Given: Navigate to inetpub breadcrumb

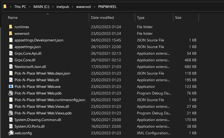Looking at the screenshot, I should (63, 7).
